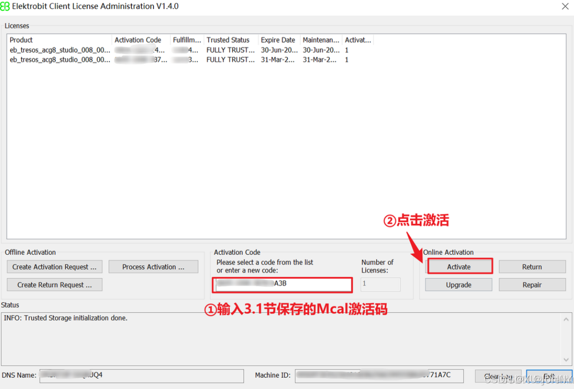Select license row expiring 31-Mar-2...
This screenshot has width=574, height=389.
point(191,59)
